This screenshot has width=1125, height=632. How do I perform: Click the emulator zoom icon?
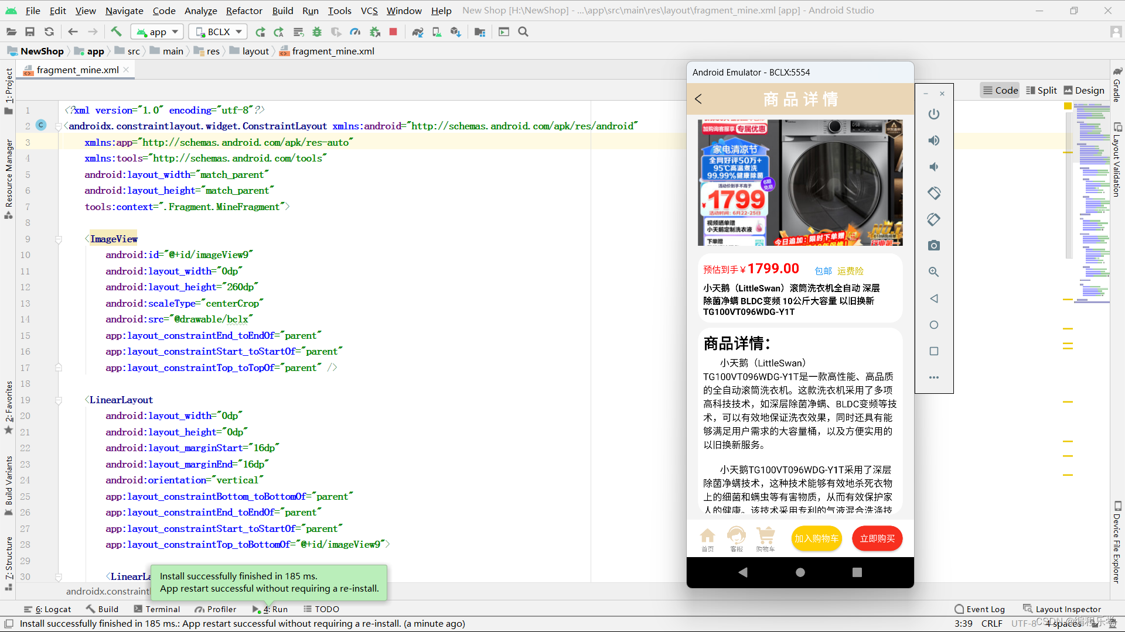(x=934, y=272)
